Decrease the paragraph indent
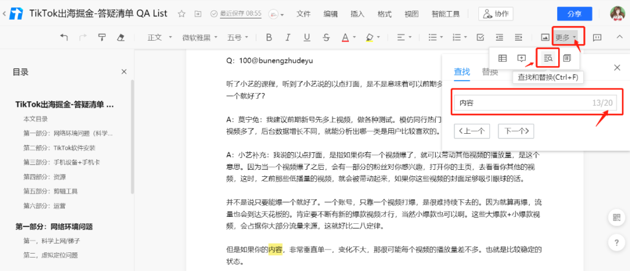The image size is (630, 271). coord(499,37)
